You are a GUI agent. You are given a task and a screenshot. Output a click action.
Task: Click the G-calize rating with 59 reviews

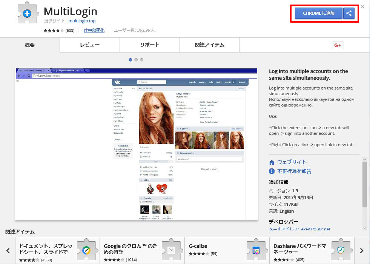[x=203, y=253]
